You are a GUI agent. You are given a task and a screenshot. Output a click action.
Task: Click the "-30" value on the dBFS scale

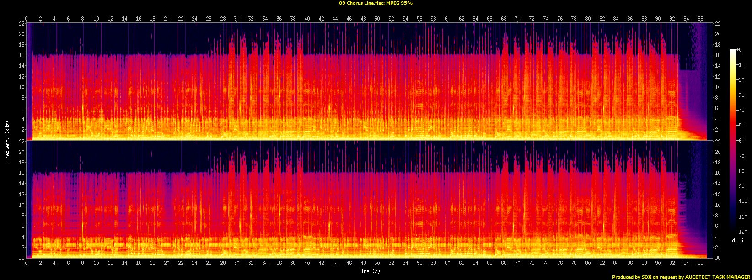click(741, 95)
